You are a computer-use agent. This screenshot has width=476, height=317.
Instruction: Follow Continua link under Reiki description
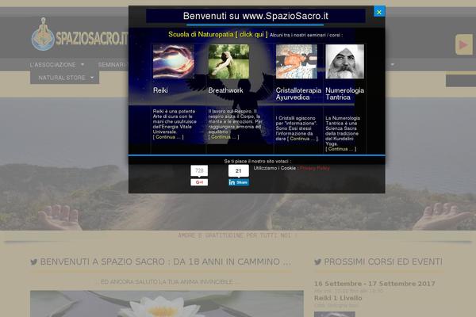pos(168,137)
